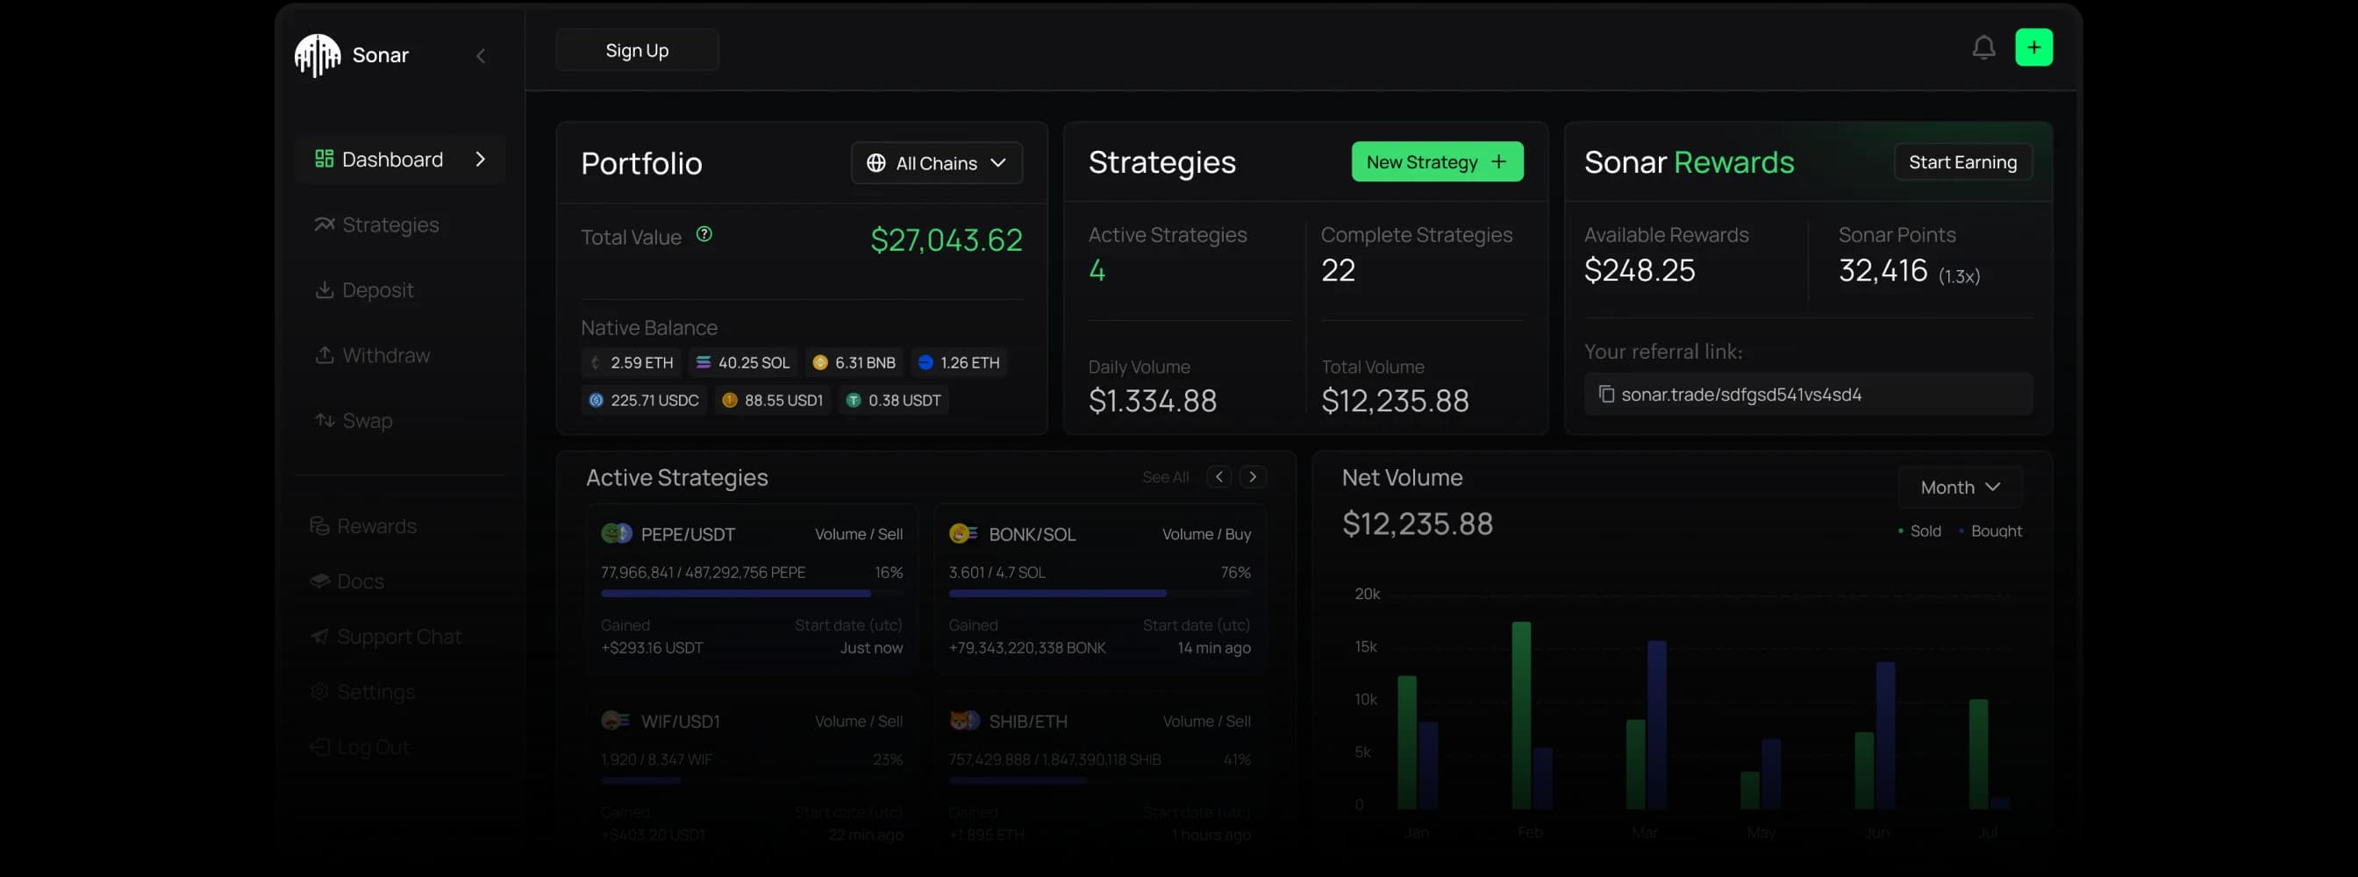This screenshot has width=2358, height=877.
Task: Open the BONK/SOL strategy card
Action: pos(1099,589)
